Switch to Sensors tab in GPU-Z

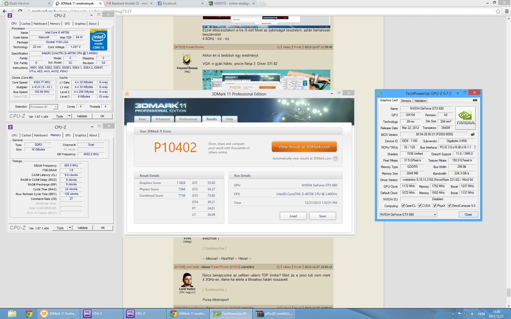pyautogui.click(x=406, y=100)
